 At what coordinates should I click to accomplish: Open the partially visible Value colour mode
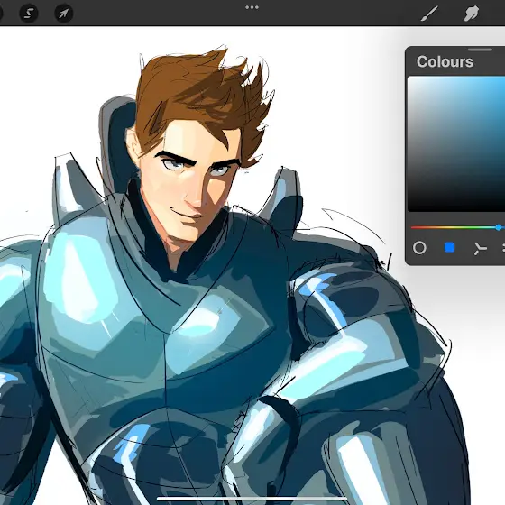pos(503,248)
